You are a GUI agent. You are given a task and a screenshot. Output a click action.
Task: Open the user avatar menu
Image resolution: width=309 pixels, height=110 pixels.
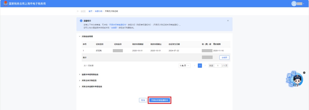click(x=294, y=3)
